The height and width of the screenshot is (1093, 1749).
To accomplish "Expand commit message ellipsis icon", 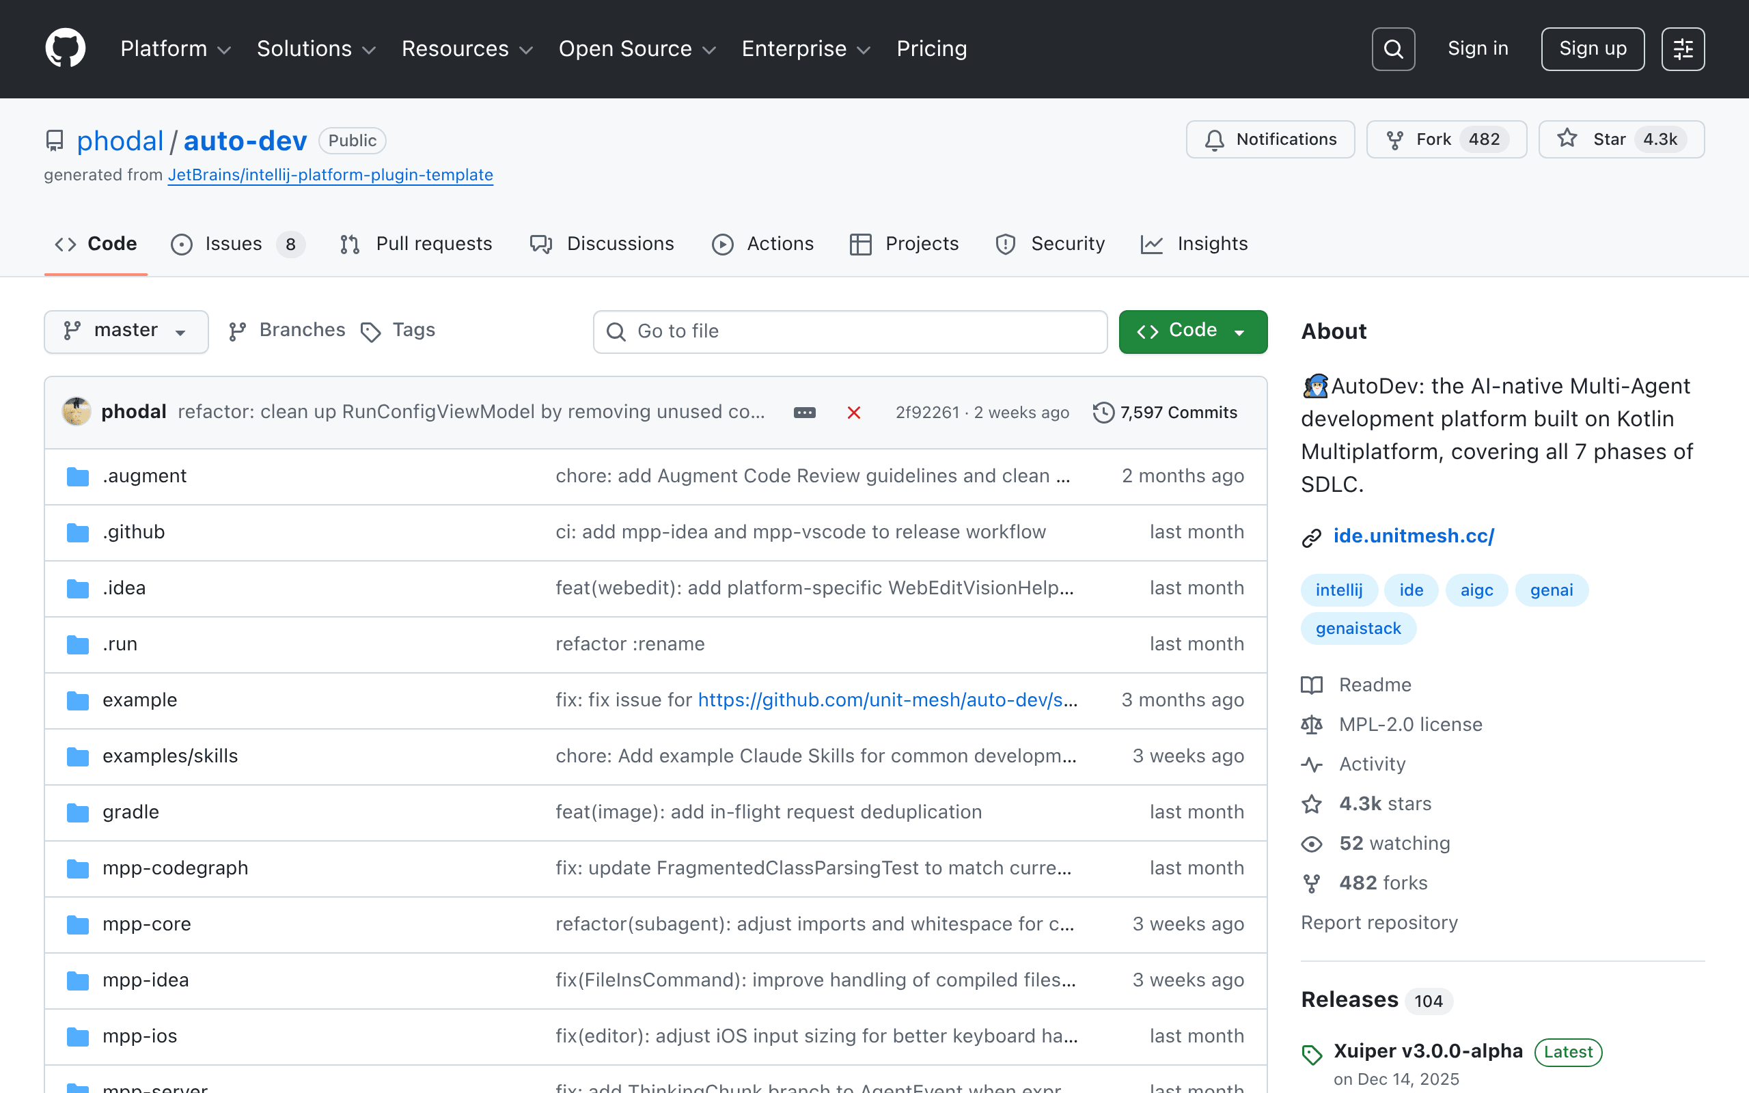I will click(x=804, y=412).
